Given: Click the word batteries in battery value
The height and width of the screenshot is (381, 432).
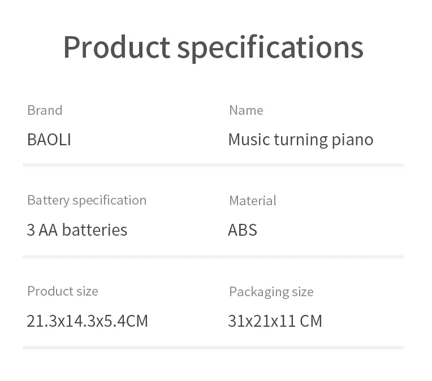Looking at the screenshot, I should click(x=95, y=230).
